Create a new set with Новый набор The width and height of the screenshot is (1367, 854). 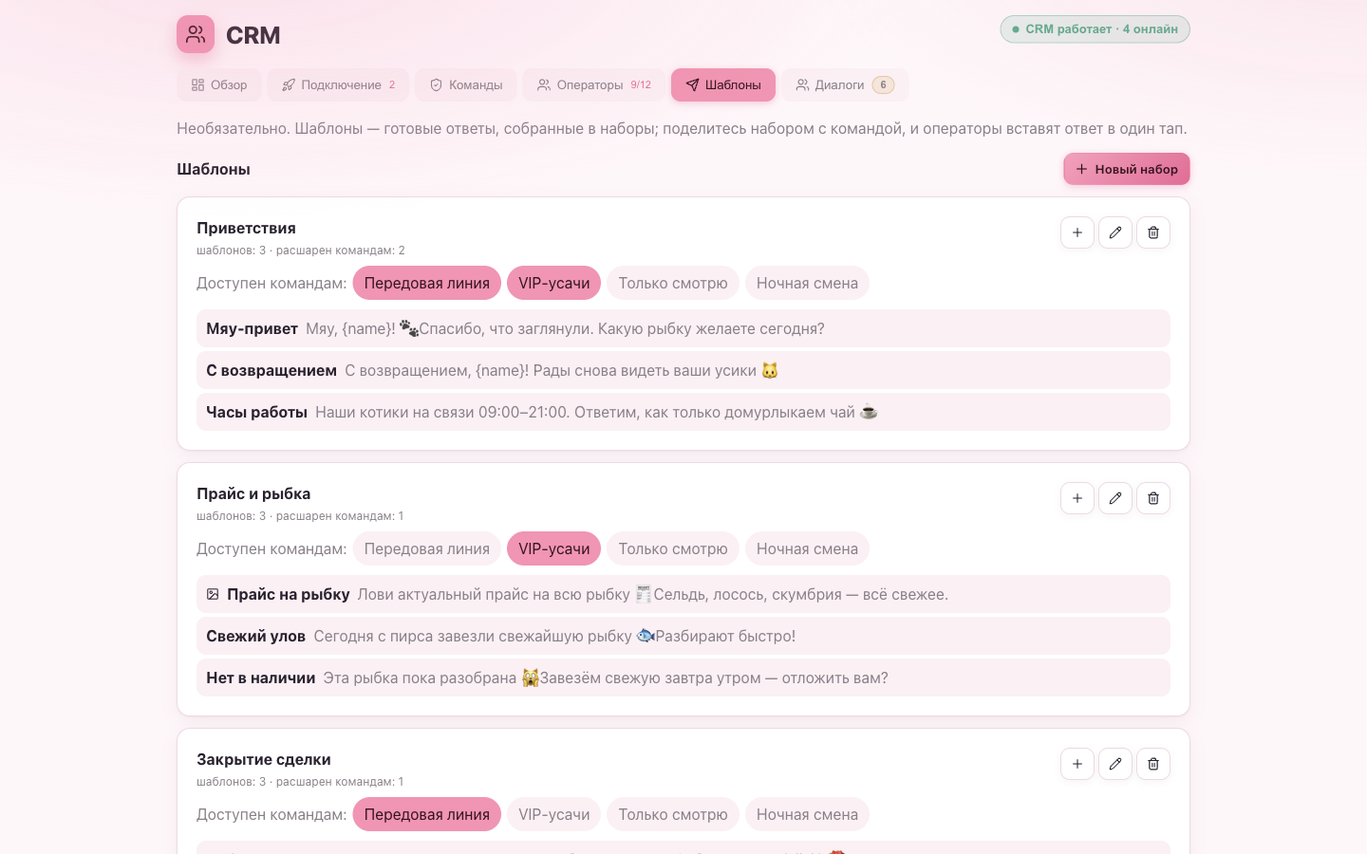tap(1127, 169)
